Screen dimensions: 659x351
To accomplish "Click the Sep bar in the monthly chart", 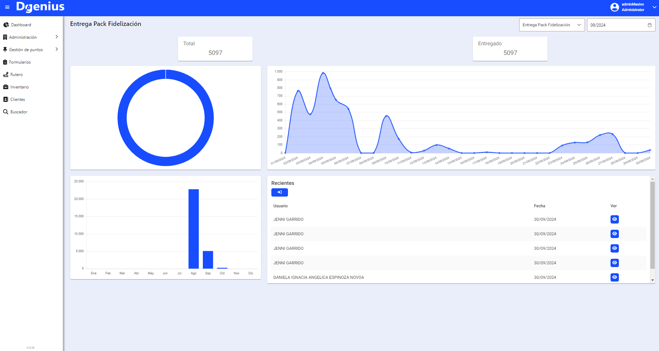I will pyautogui.click(x=208, y=260).
